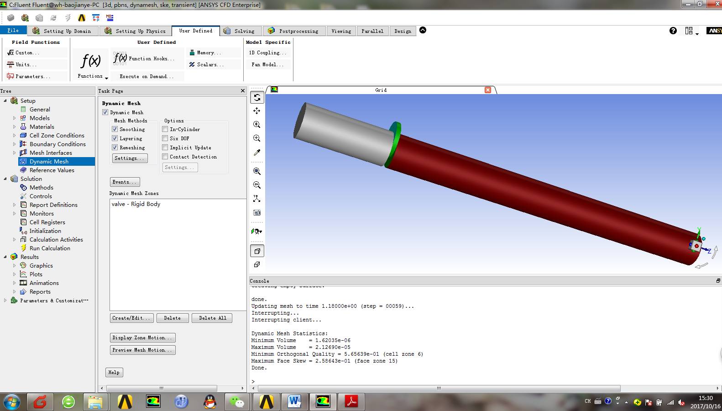722x411 pixels.
Task: Click the Events button
Action: (x=125, y=182)
